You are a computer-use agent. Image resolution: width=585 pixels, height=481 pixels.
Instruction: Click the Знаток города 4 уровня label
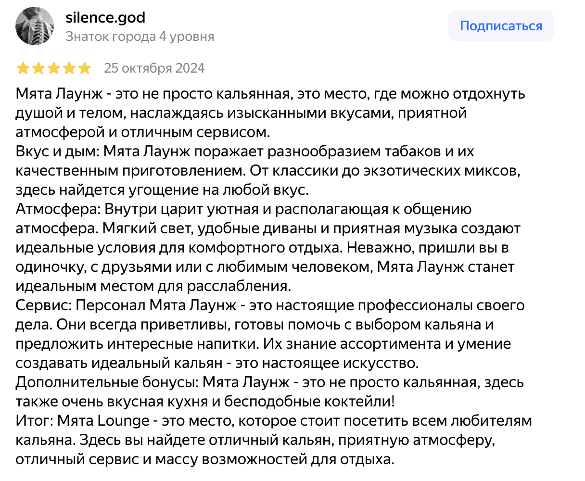tap(140, 37)
